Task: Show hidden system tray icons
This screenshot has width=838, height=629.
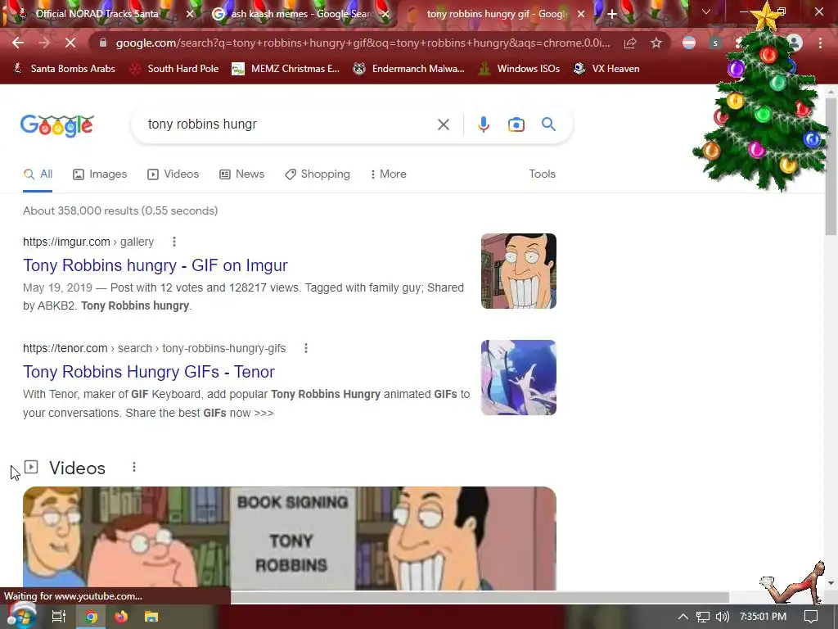Action: 683,617
